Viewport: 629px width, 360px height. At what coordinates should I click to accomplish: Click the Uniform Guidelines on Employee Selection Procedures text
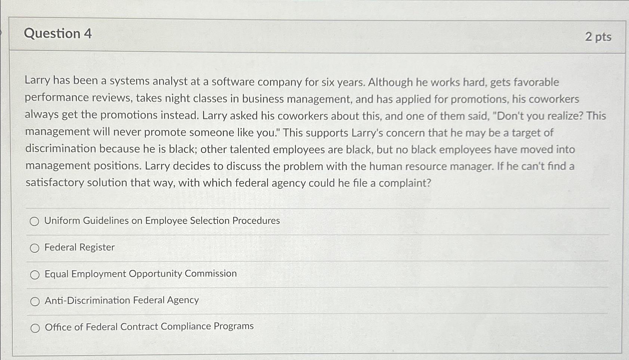point(162,221)
